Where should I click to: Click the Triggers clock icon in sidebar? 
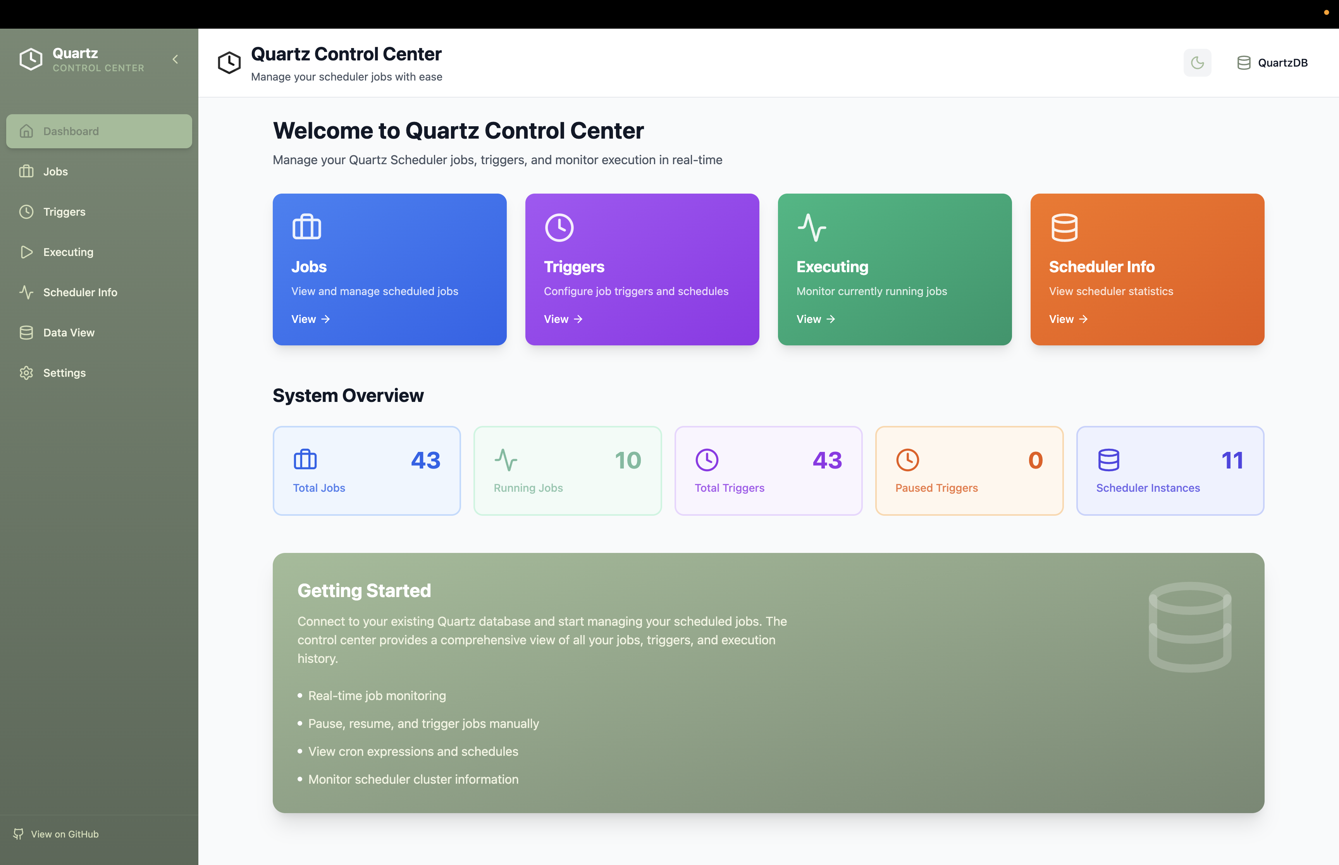[x=26, y=212]
